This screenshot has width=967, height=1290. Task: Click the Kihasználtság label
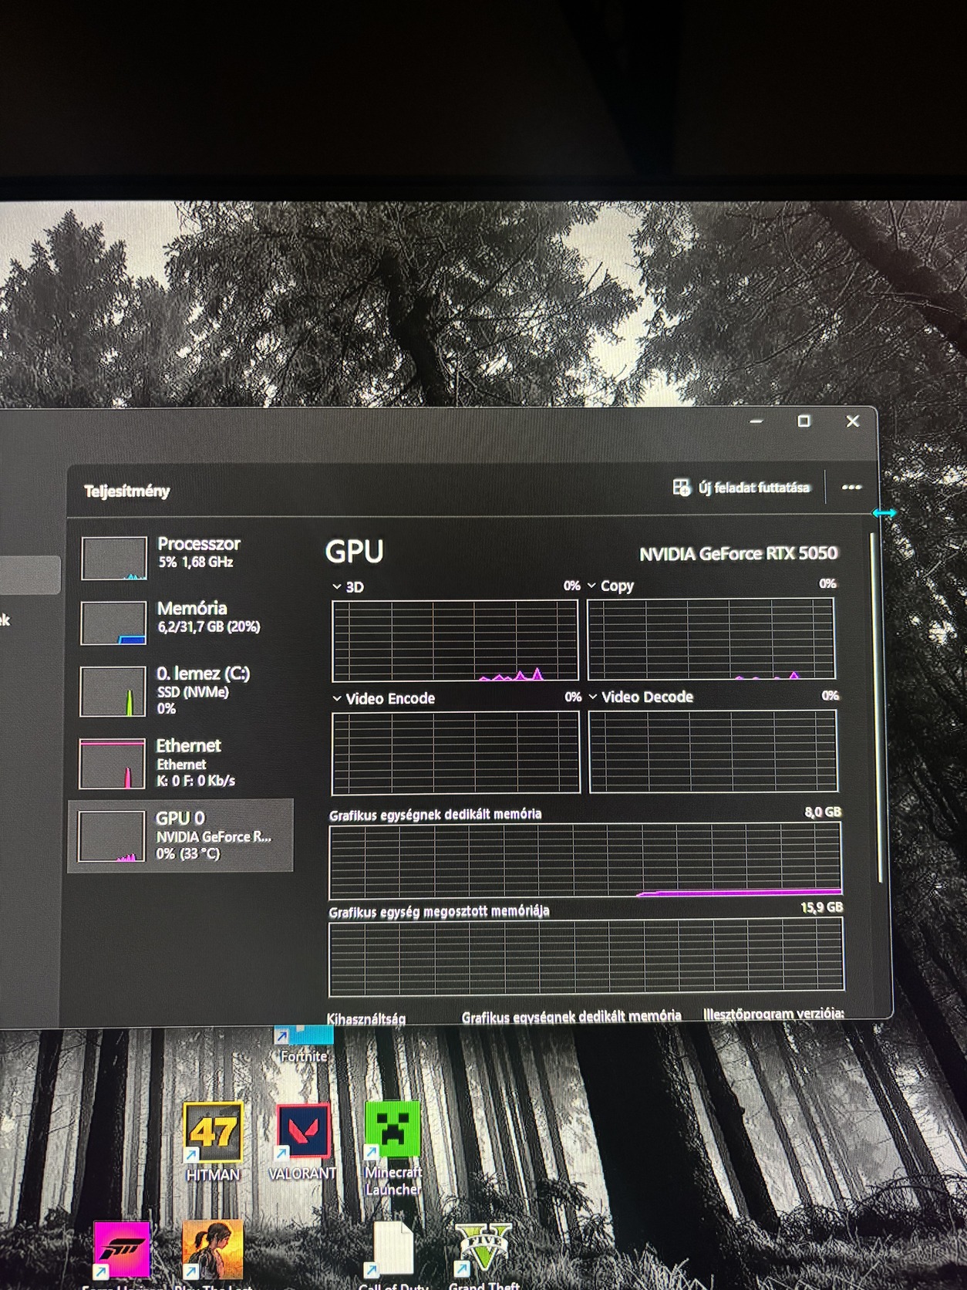click(x=366, y=1018)
